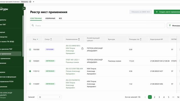The width and height of the screenshot is (180, 101).
Task: Open link (RU-021/LN91788) КФХ Петров
Action: pos(74,71)
